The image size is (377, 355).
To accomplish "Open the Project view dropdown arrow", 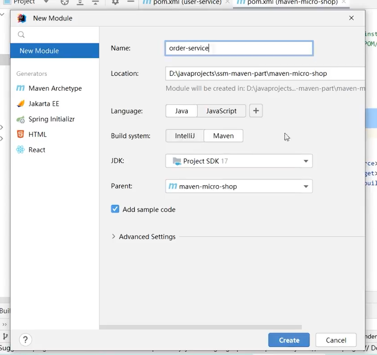I will (46, 2).
